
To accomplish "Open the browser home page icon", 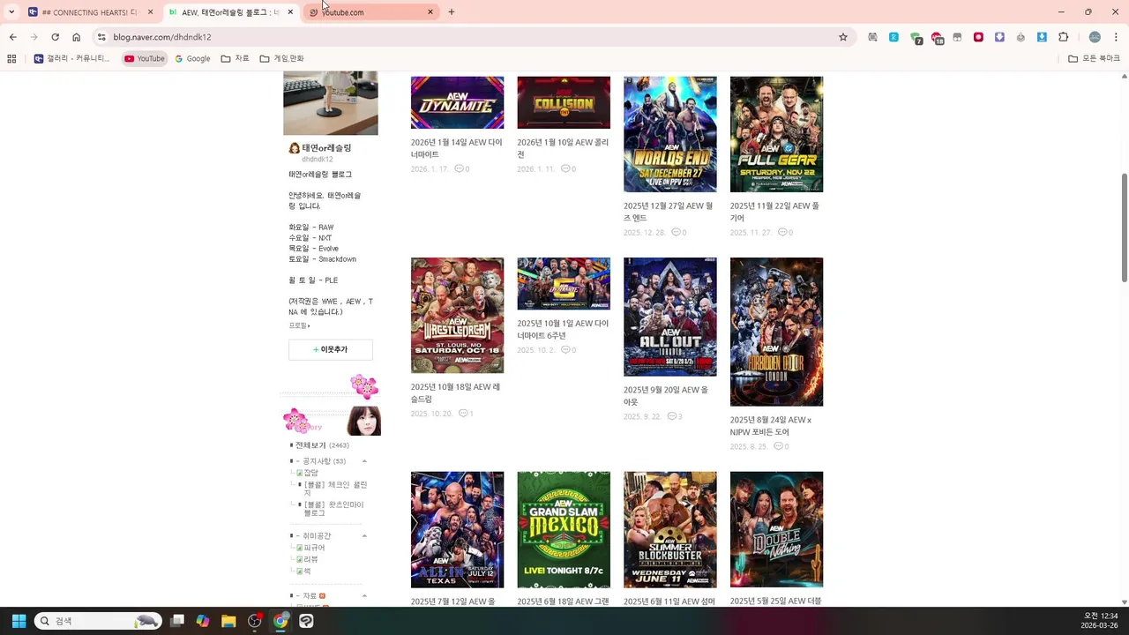I will point(77,37).
